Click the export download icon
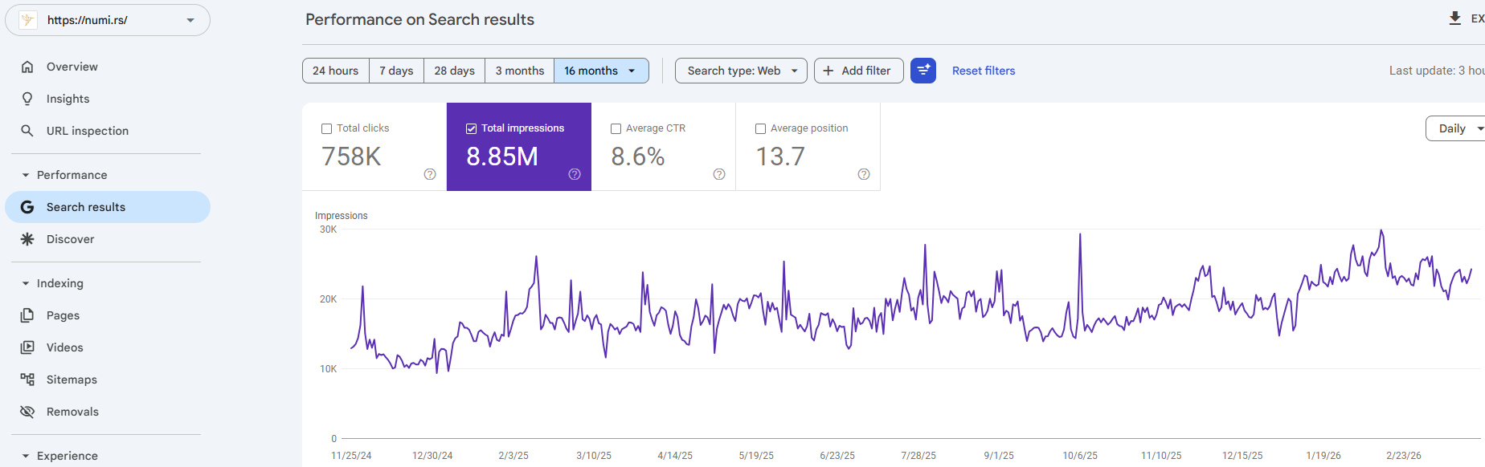1485x467 pixels. [x=1454, y=18]
